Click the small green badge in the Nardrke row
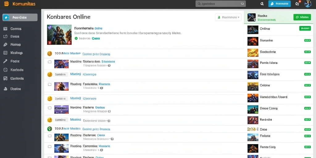 coord(307,119)
